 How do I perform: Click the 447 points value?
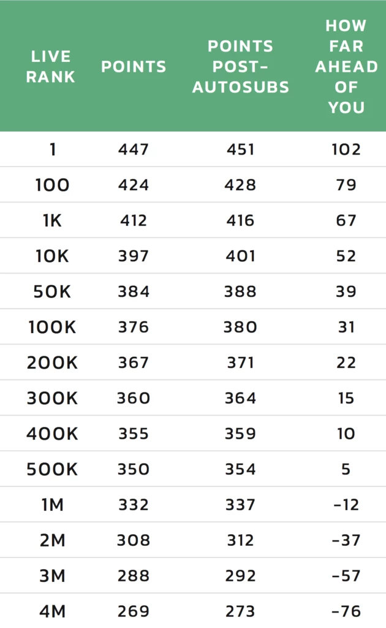click(x=134, y=150)
